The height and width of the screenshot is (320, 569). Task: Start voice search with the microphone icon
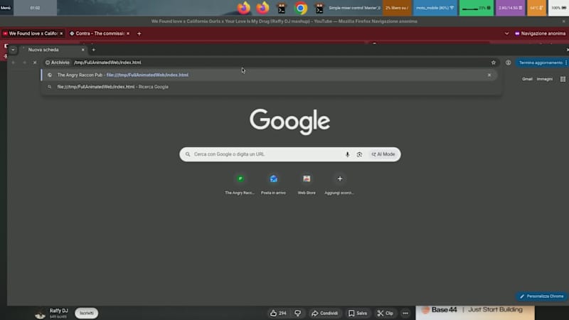pos(347,154)
